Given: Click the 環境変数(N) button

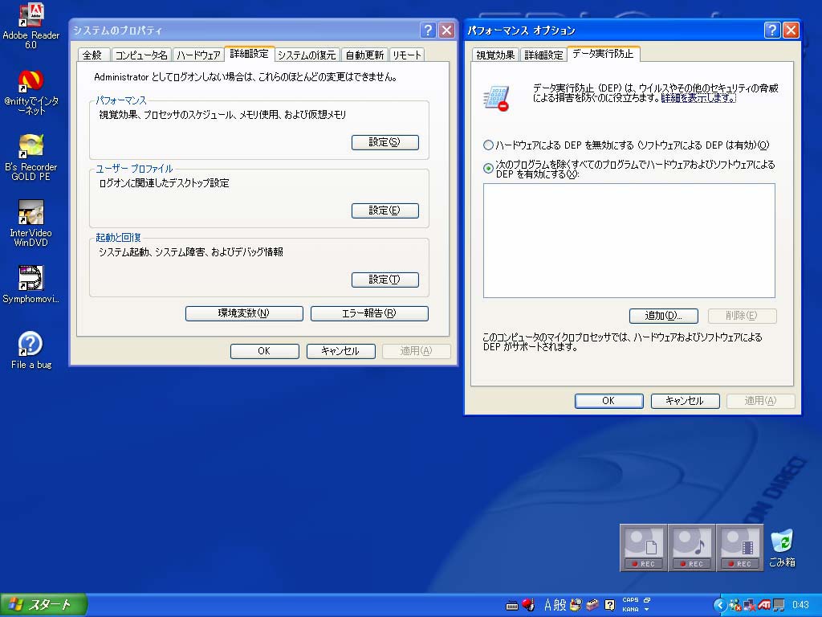Looking at the screenshot, I should (244, 313).
